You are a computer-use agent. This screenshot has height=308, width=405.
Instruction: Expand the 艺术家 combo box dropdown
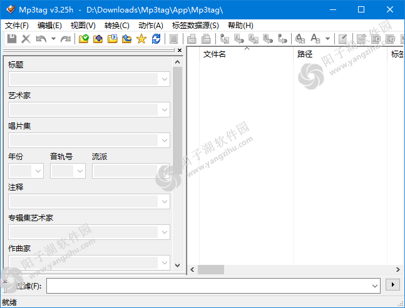(x=165, y=110)
